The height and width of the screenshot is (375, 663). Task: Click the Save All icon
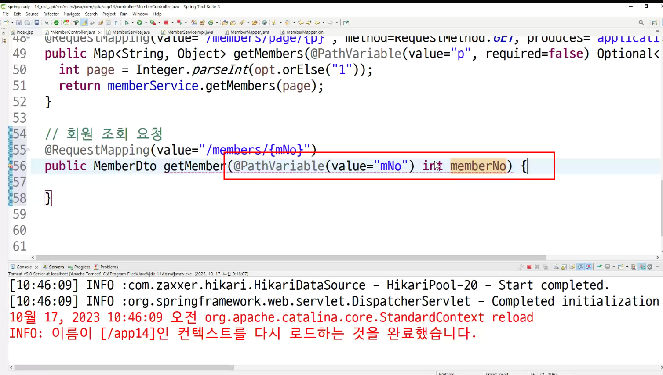27,23
